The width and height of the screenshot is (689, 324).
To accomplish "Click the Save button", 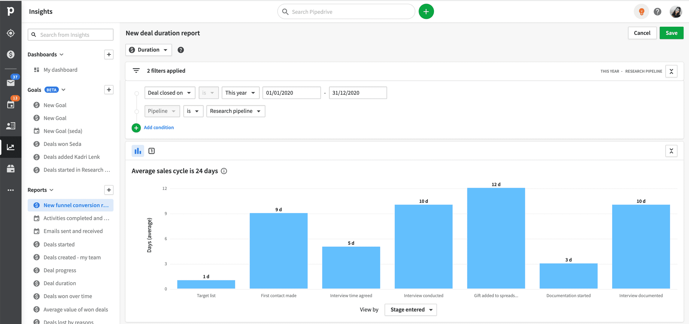I will click(672, 33).
